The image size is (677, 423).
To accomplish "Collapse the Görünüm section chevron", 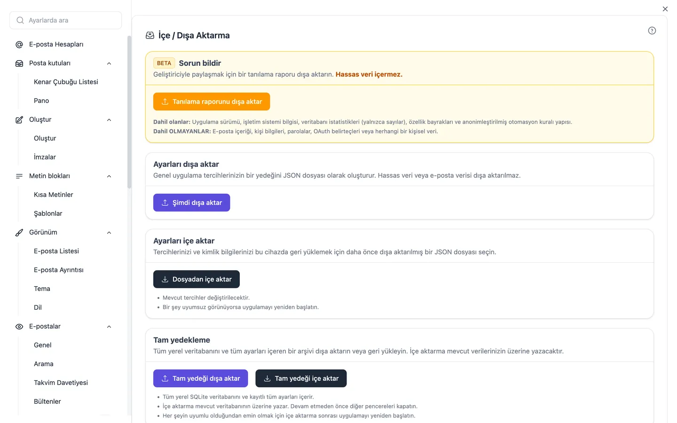I will click(109, 233).
